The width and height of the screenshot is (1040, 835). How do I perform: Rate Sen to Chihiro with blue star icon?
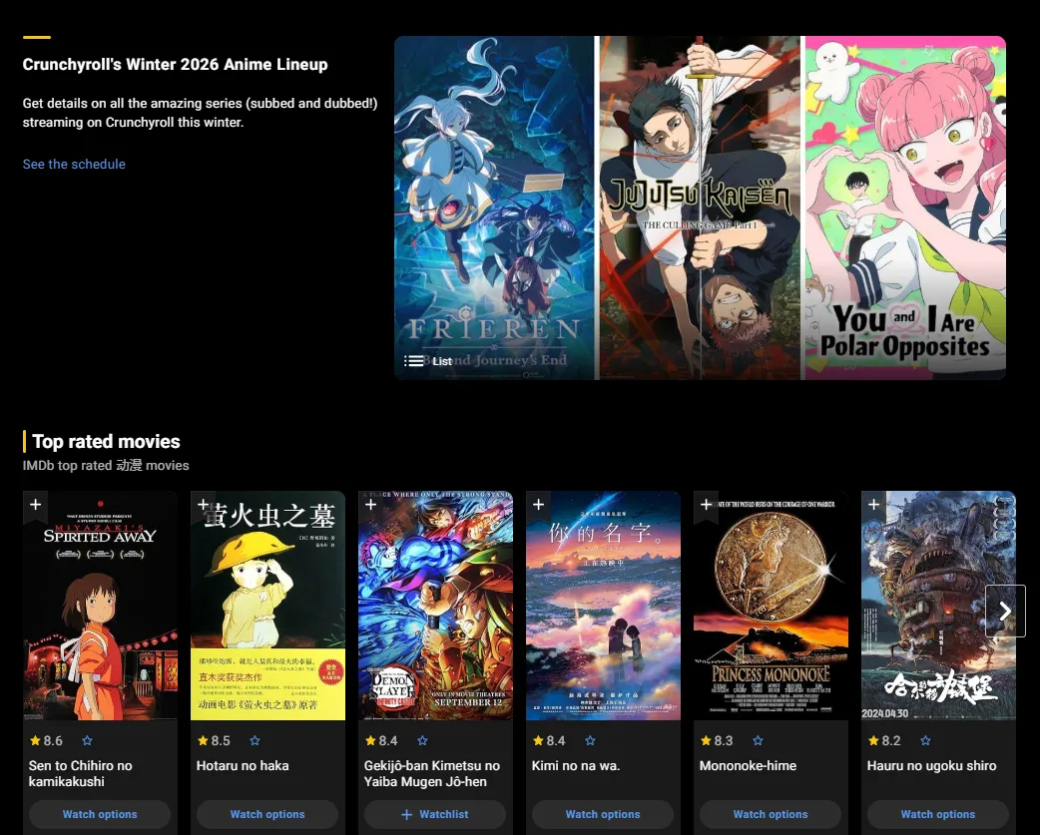87,741
